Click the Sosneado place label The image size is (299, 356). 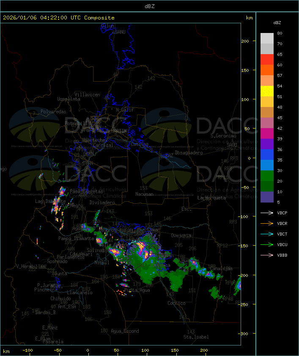pyautogui.click(x=57, y=261)
